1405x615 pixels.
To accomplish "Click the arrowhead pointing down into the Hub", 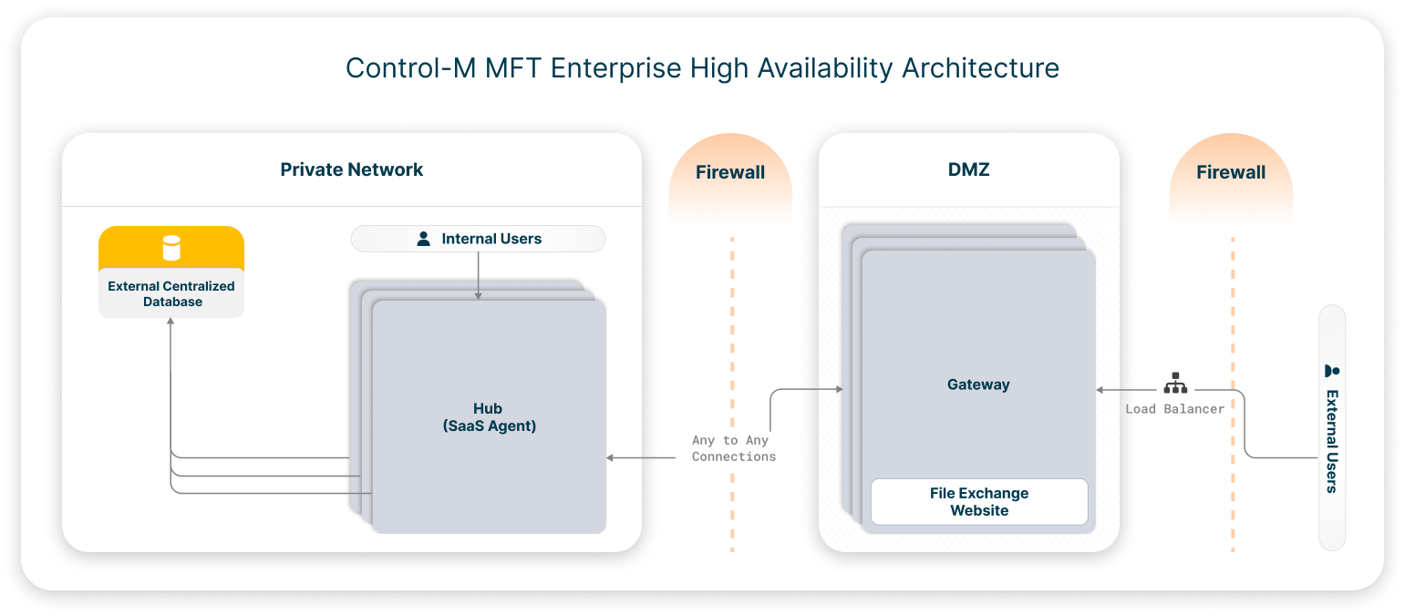I will tap(478, 294).
